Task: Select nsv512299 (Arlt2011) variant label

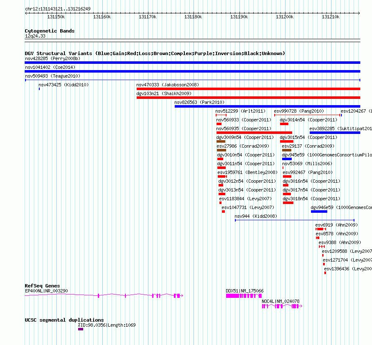Action: [x=240, y=111]
